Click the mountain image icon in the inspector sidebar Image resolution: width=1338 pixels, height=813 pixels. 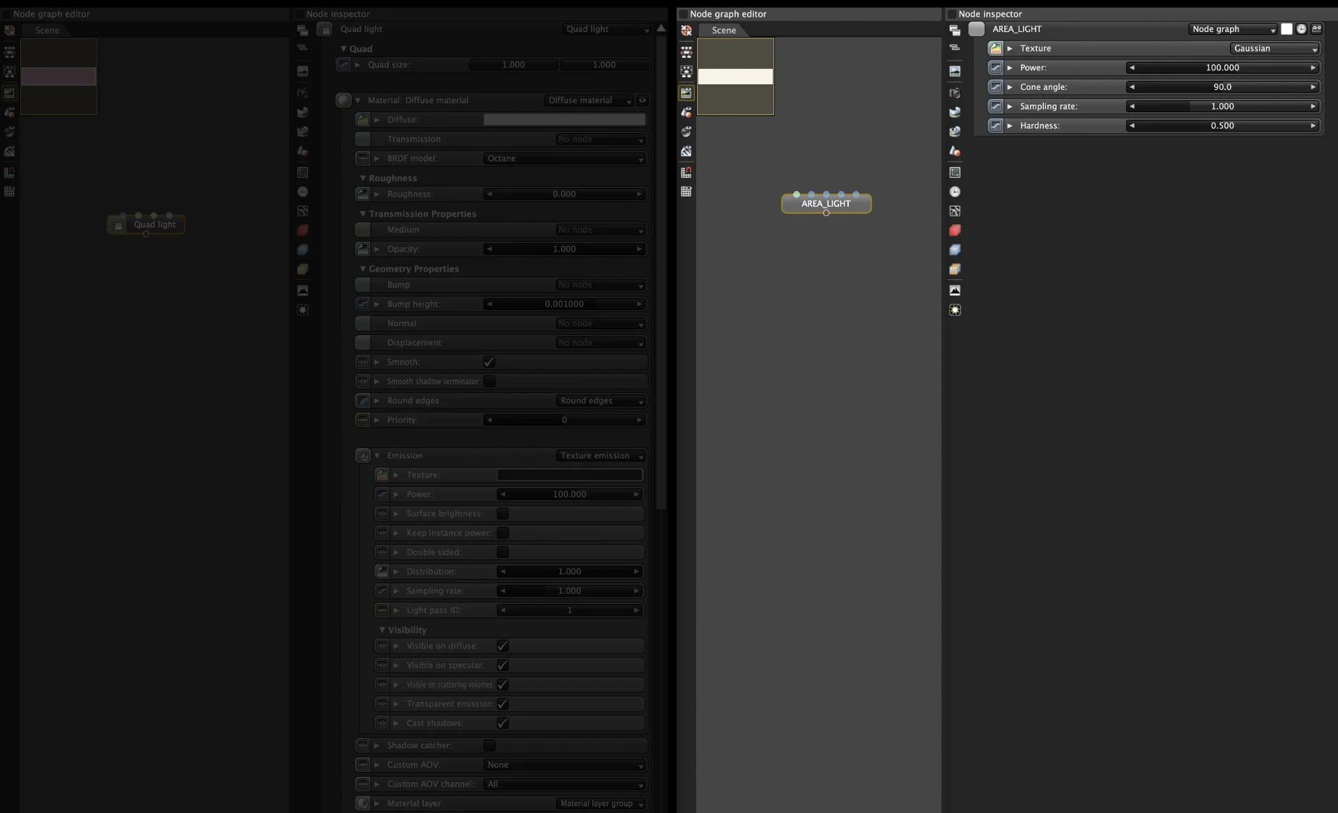(x=955, y=291)
